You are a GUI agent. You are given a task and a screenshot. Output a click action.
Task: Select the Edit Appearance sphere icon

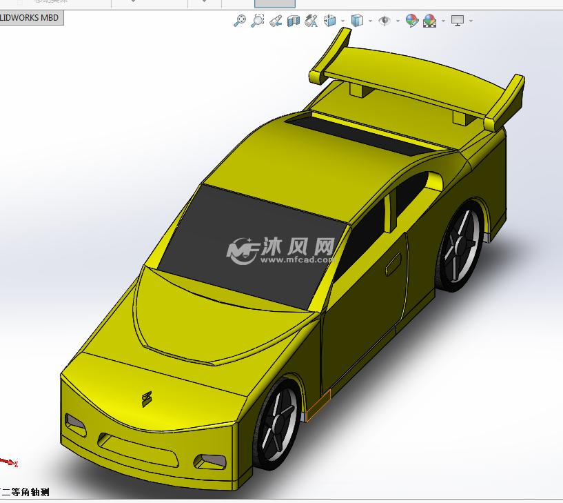tap(411, 21)
